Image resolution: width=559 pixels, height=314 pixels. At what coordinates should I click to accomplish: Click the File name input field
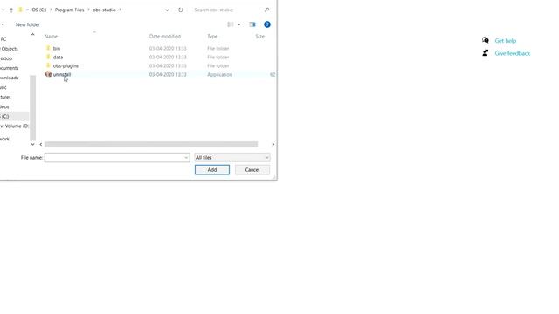point(117,157)
